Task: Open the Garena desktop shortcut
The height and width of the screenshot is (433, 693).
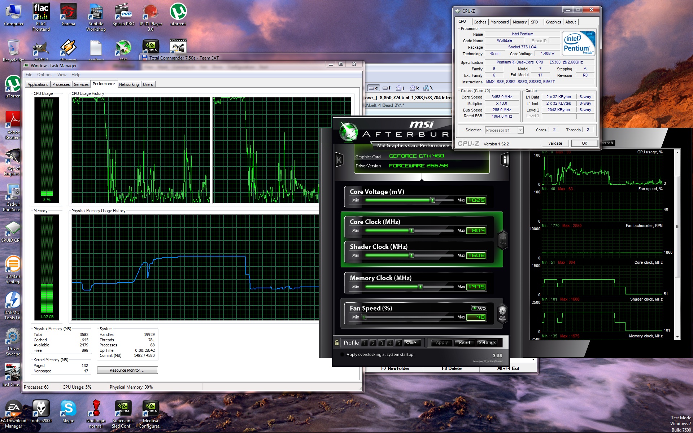Action: (x=68, y=15)
